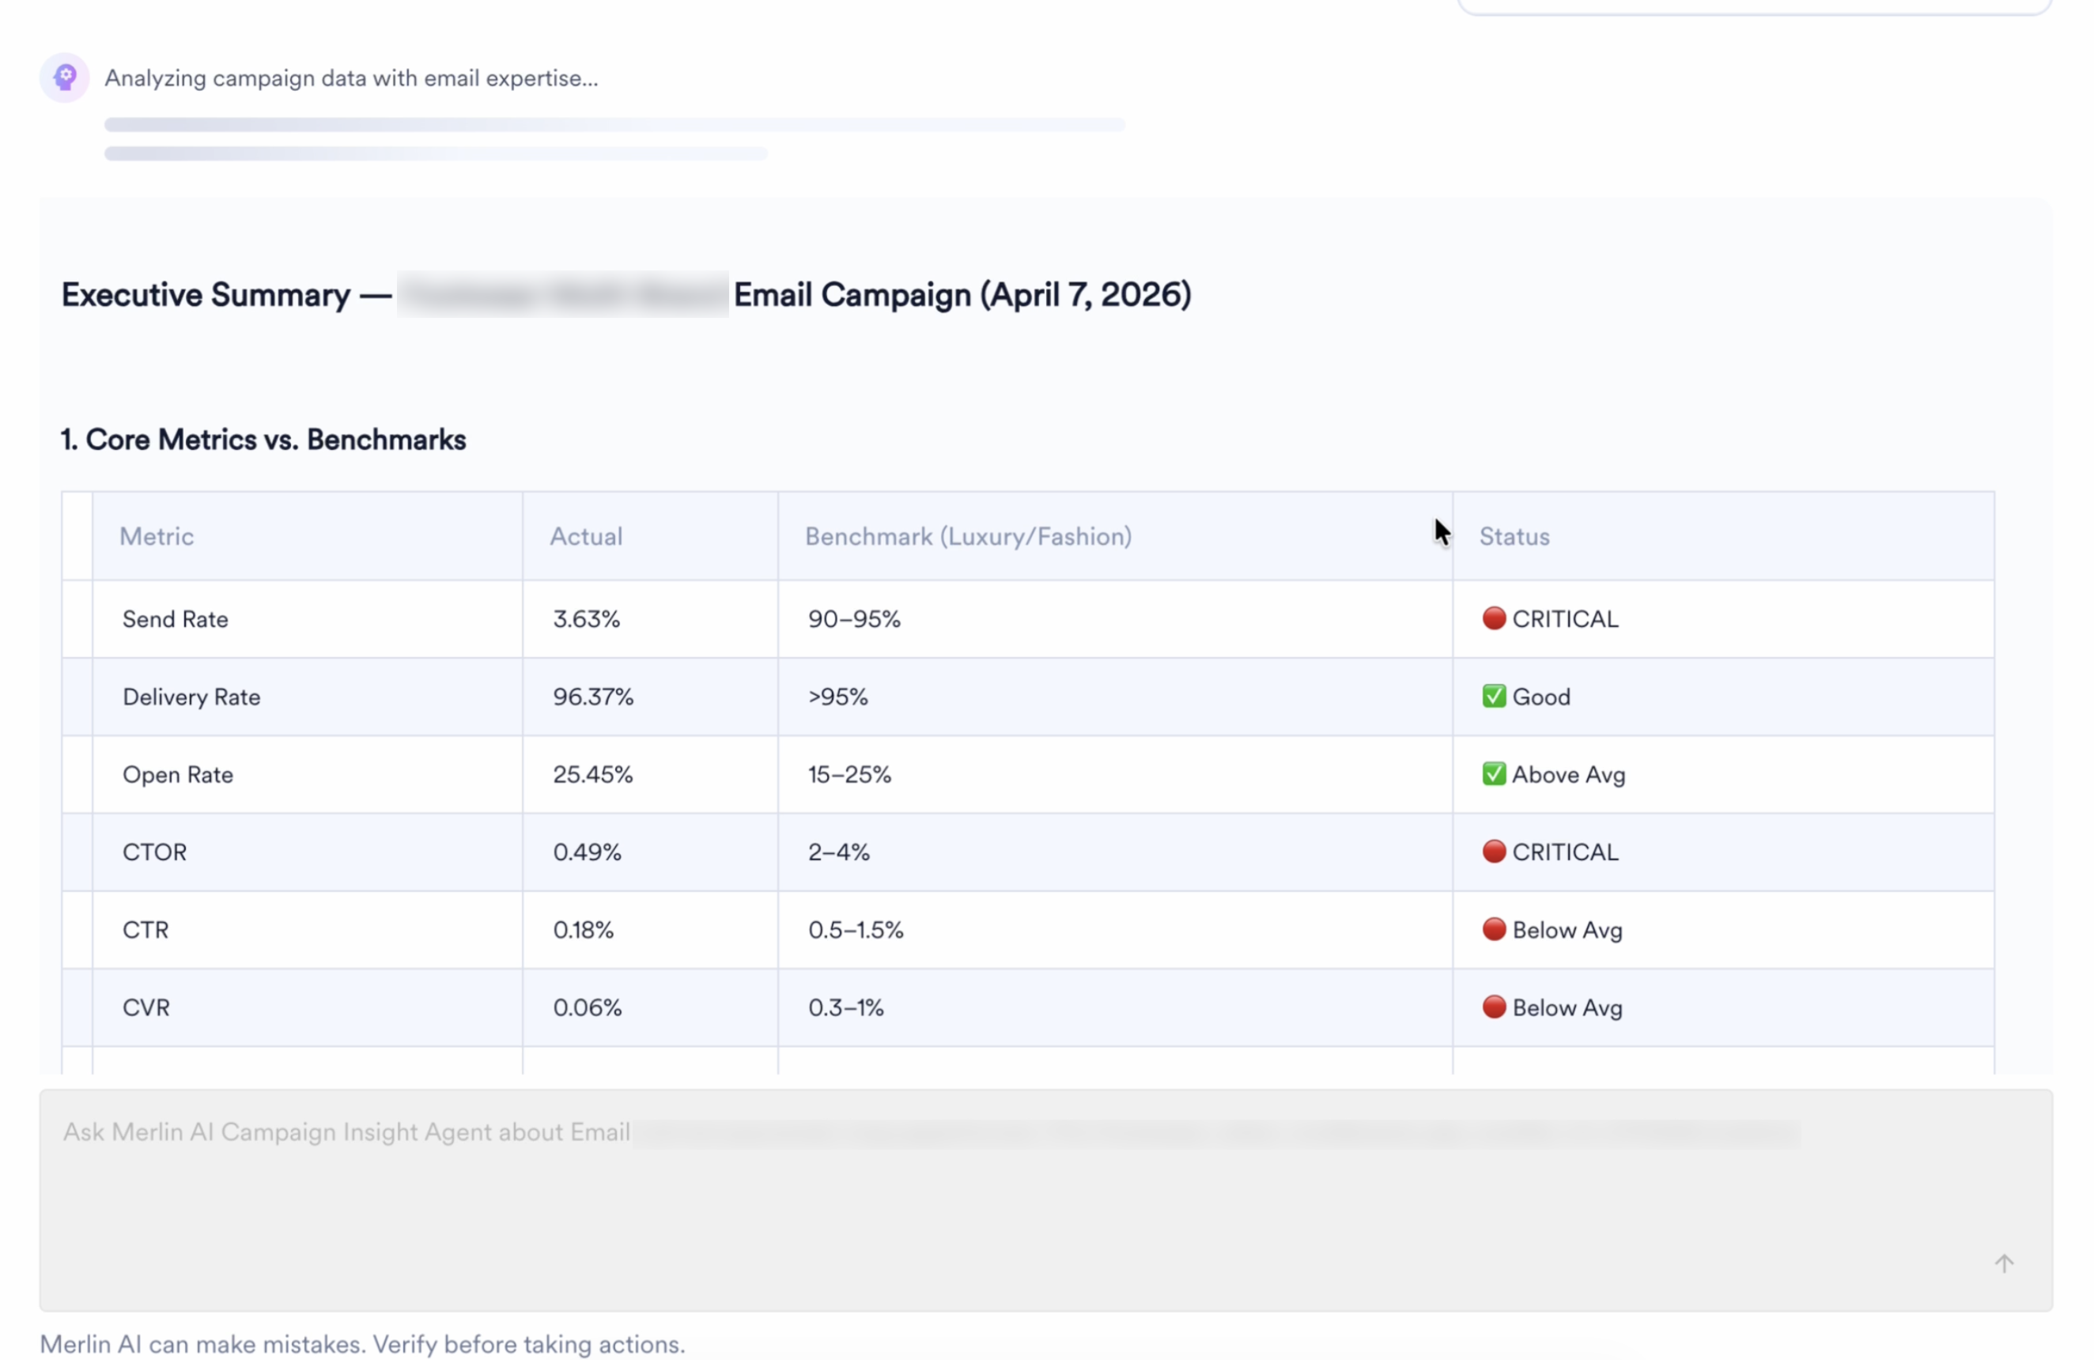Click the Delivery Rate row label
The width and height of the screenshot is (2094, 1360).
pyautogui.click(x=191, y=697)
